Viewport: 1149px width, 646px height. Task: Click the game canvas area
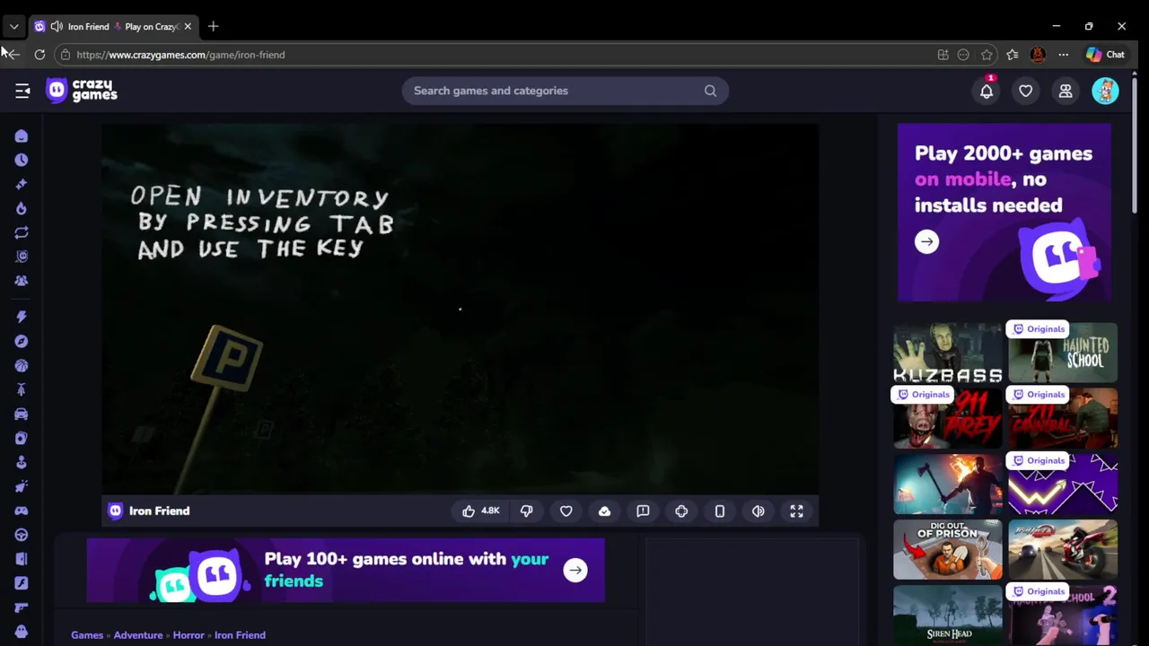click(460, 309)
